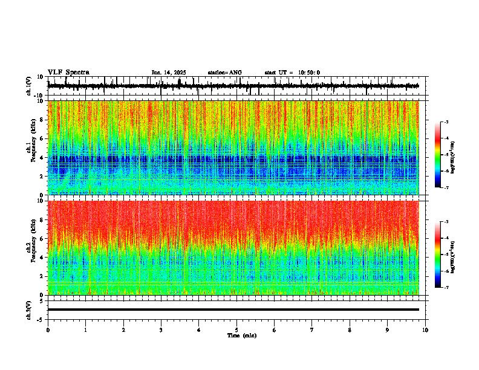Click the "Time (min)" axis label
Screen dimensions: 479x370
tap(242, 336)
